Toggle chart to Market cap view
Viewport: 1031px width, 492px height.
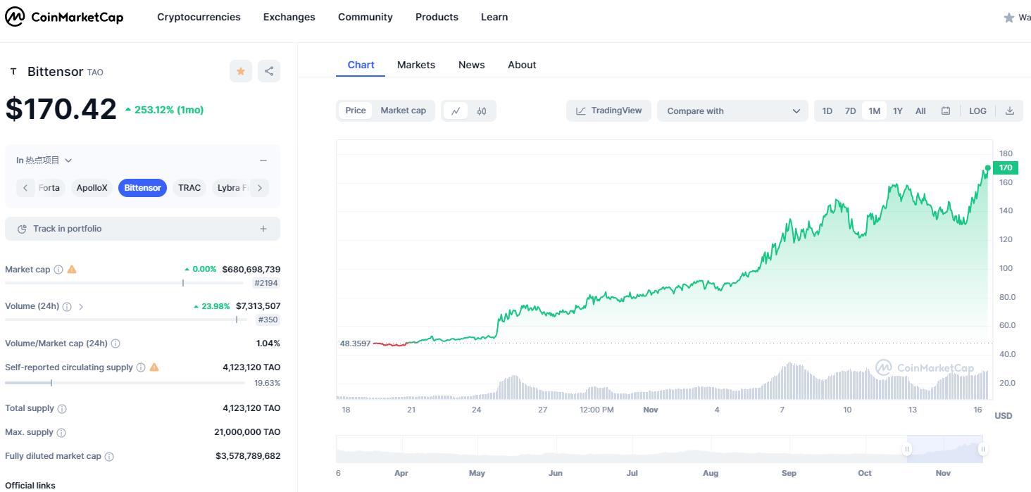click(403, 111)
